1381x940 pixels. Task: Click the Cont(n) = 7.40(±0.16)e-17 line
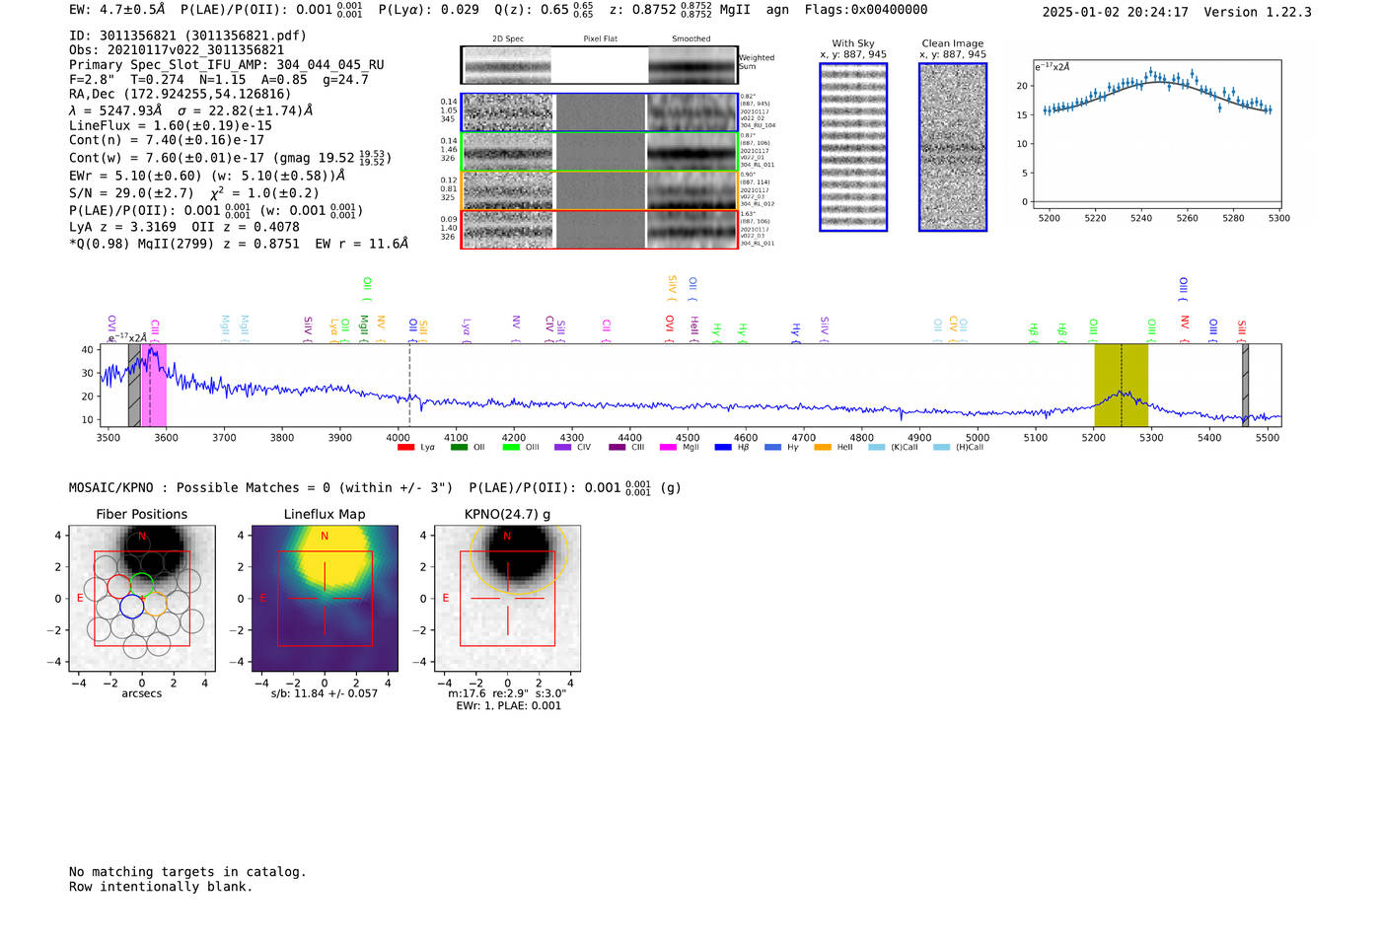point(167,140)
